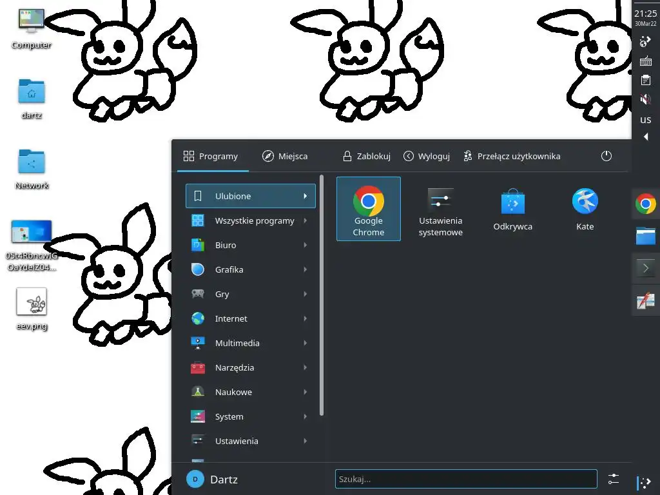Open the Odkrywca software store
This screenshot has height=495, width=660.
coord(512,209)
